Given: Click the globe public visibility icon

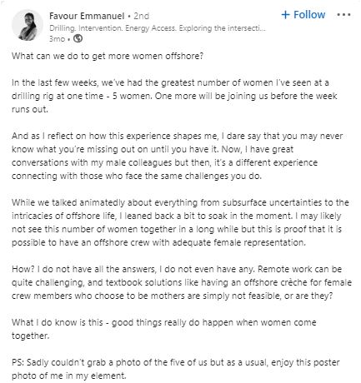Looking at the screenshot, I should tap(78, 38).
